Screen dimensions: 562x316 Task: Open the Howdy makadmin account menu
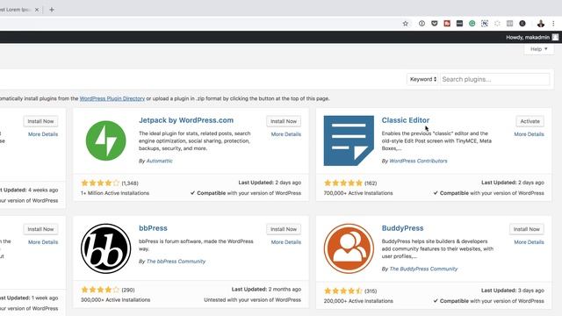coord(532,37)
